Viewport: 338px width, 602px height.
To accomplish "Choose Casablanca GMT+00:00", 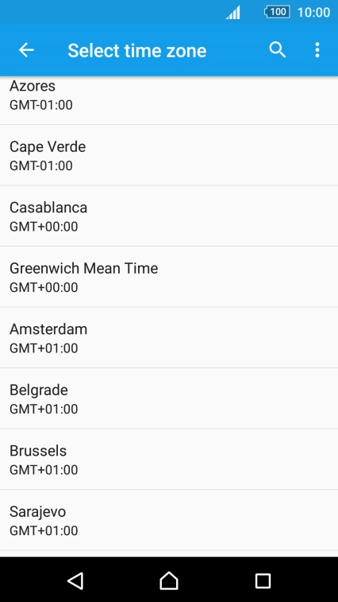I will point(169,216).
